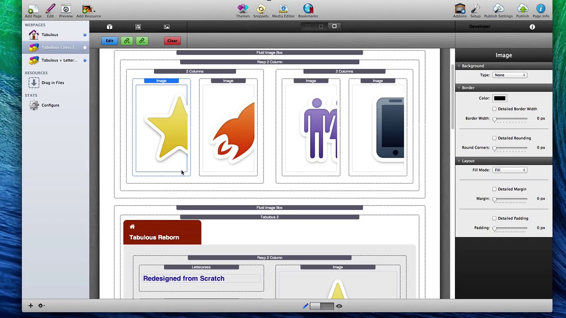Select the solid outline view mode button

tap(334, 26)
